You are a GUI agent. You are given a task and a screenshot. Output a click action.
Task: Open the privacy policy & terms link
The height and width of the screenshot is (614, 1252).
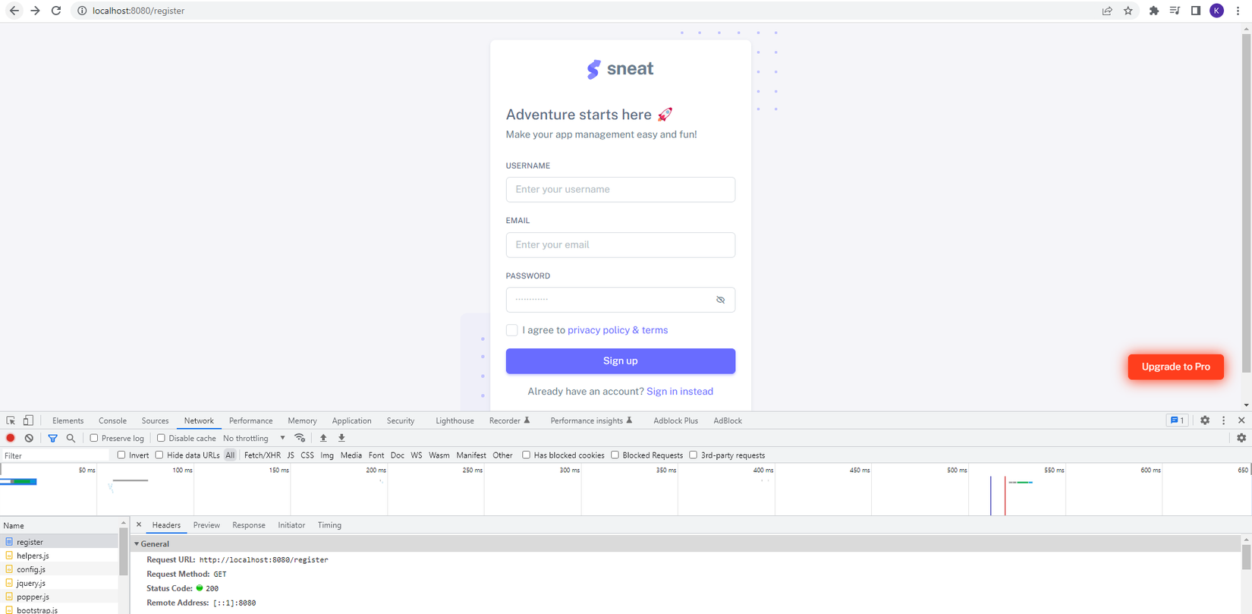(618, 330)
